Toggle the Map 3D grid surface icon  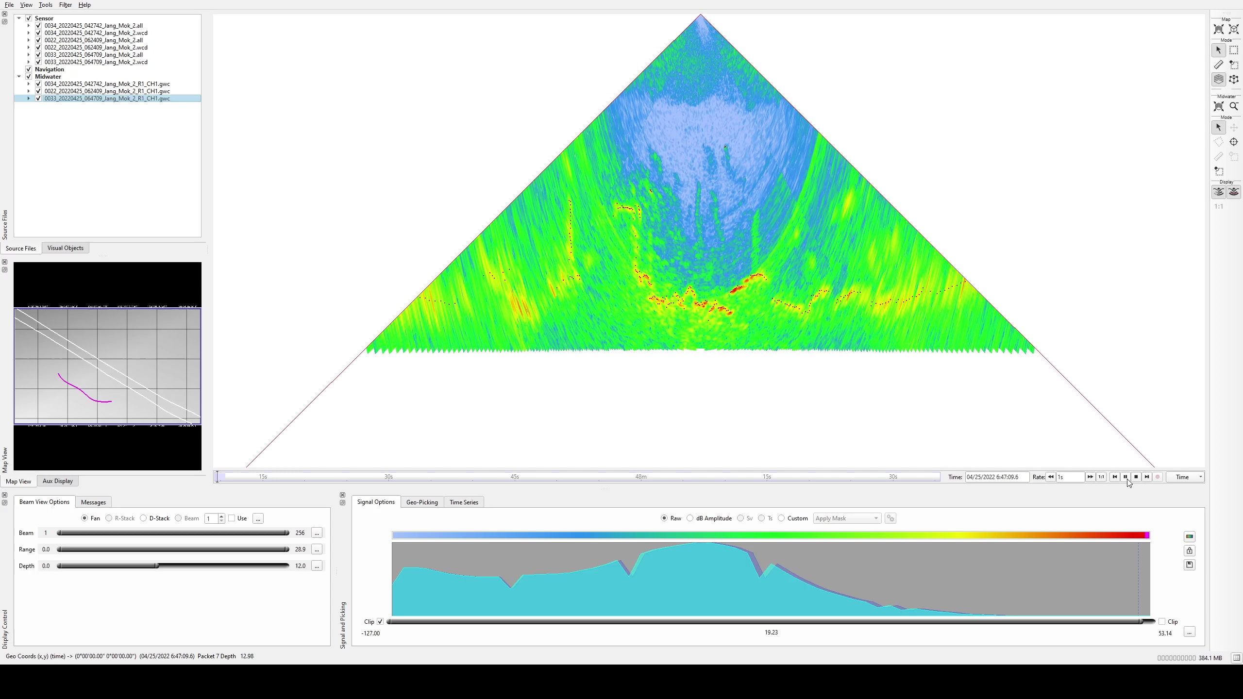pos(1219,80)
